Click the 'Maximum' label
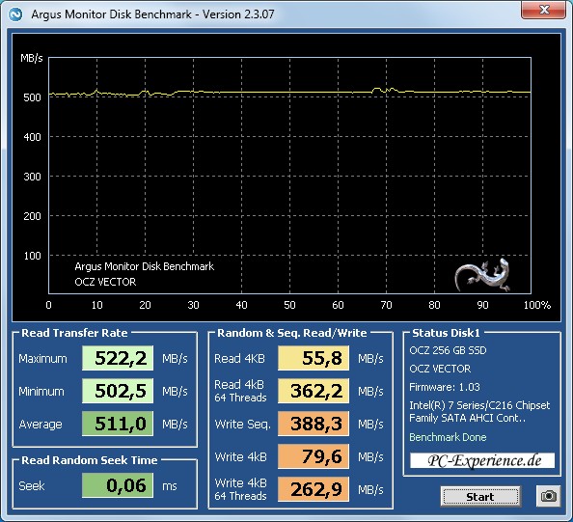The image size is (573, 522). tap(42, 359)
